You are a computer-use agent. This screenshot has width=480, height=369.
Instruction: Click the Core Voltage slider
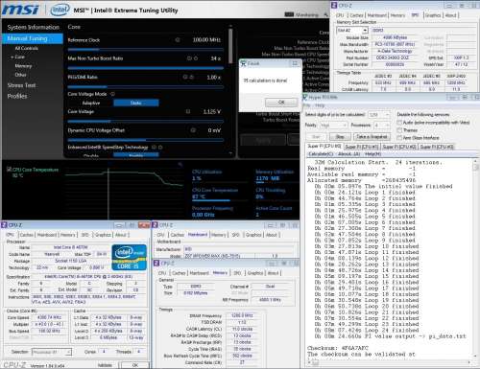coord(146,122)
